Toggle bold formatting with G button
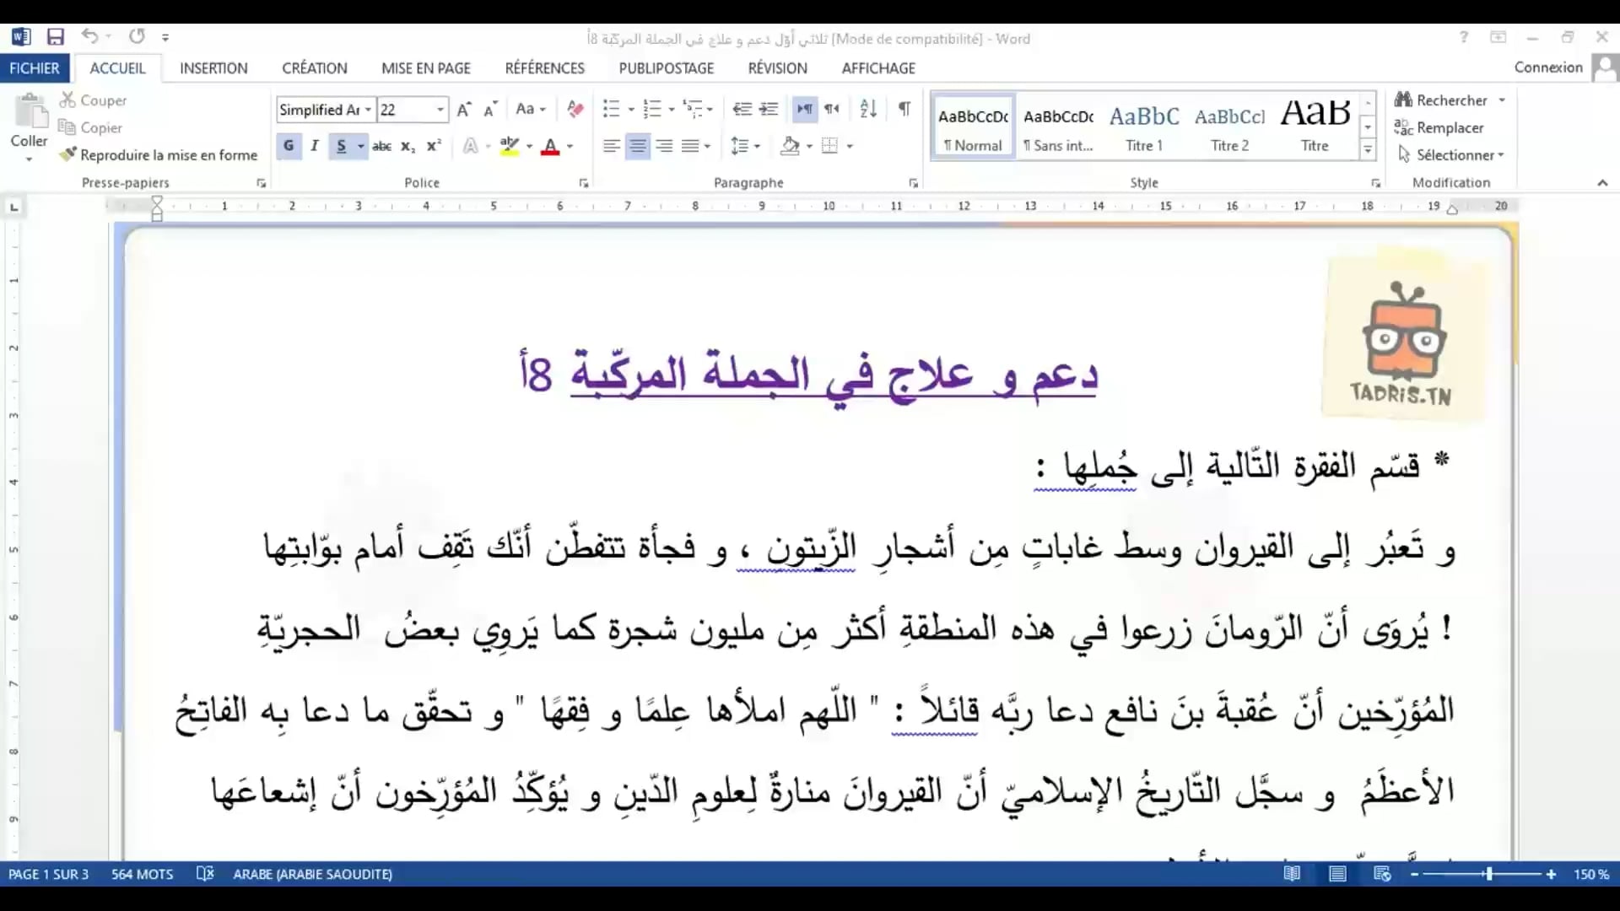Image resolution: width=1620 pixels, height=911 pixels. [x=289, y=146]
